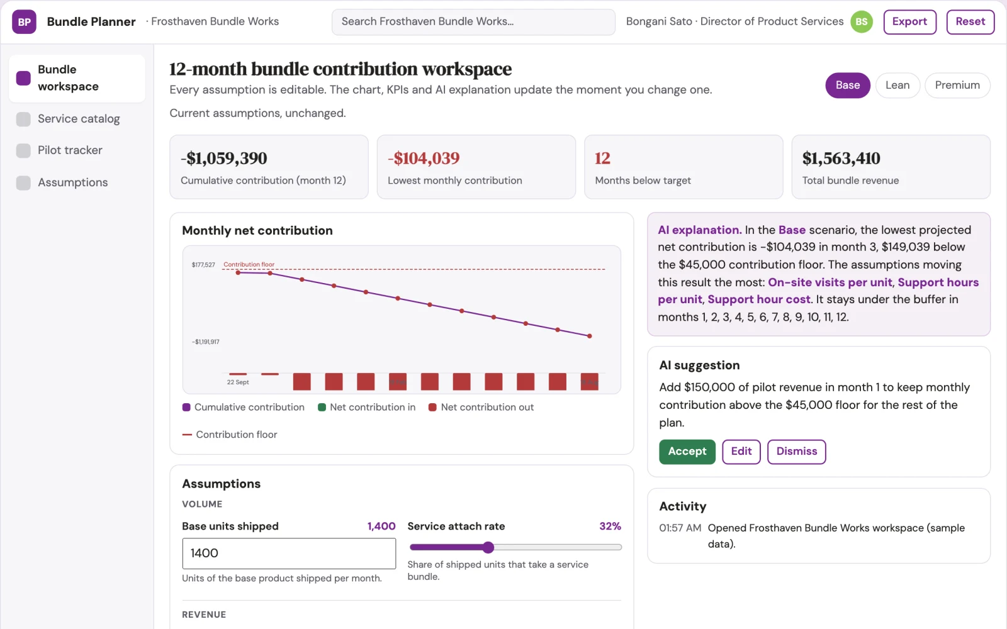
Task: Click the '32%' attach rate value
Action: tap(610, 526)
